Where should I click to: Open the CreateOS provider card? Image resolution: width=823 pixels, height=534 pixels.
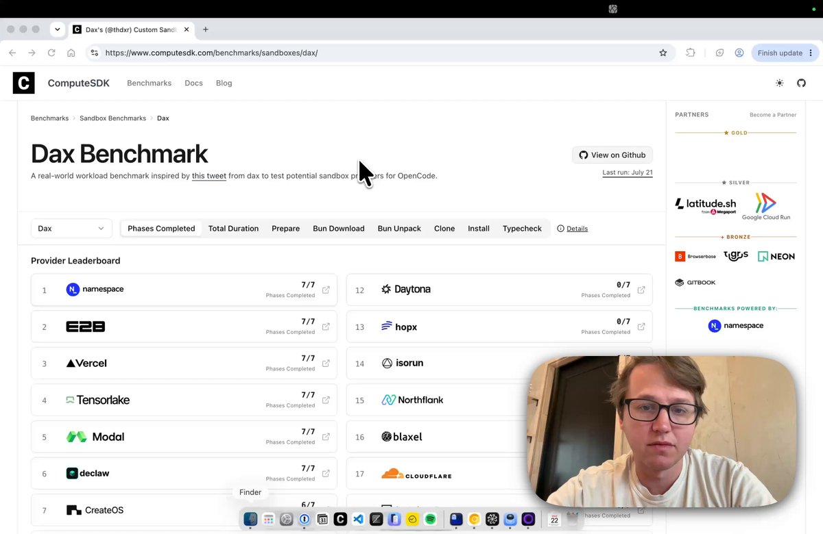click(x=184, y=510)
